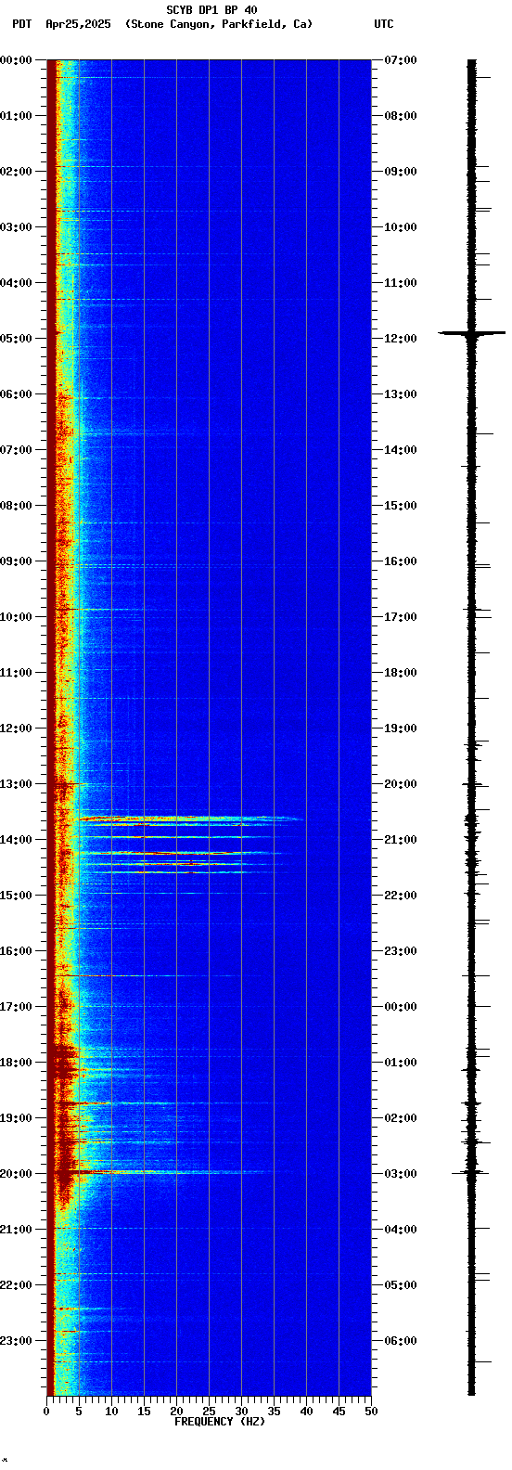This screenshot has height=1470, width=512.
Task: Select the UTC axis '00:00' time label
Action: 401,1007
